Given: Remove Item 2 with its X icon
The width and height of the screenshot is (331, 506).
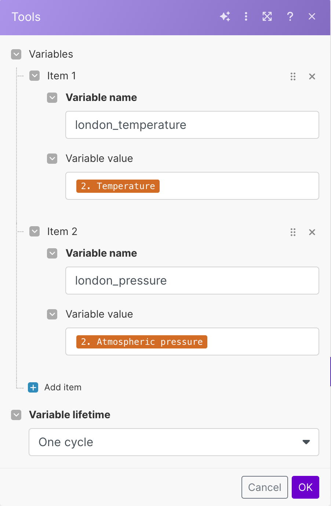Looking at the screenshot, I should tap(312, 232).
